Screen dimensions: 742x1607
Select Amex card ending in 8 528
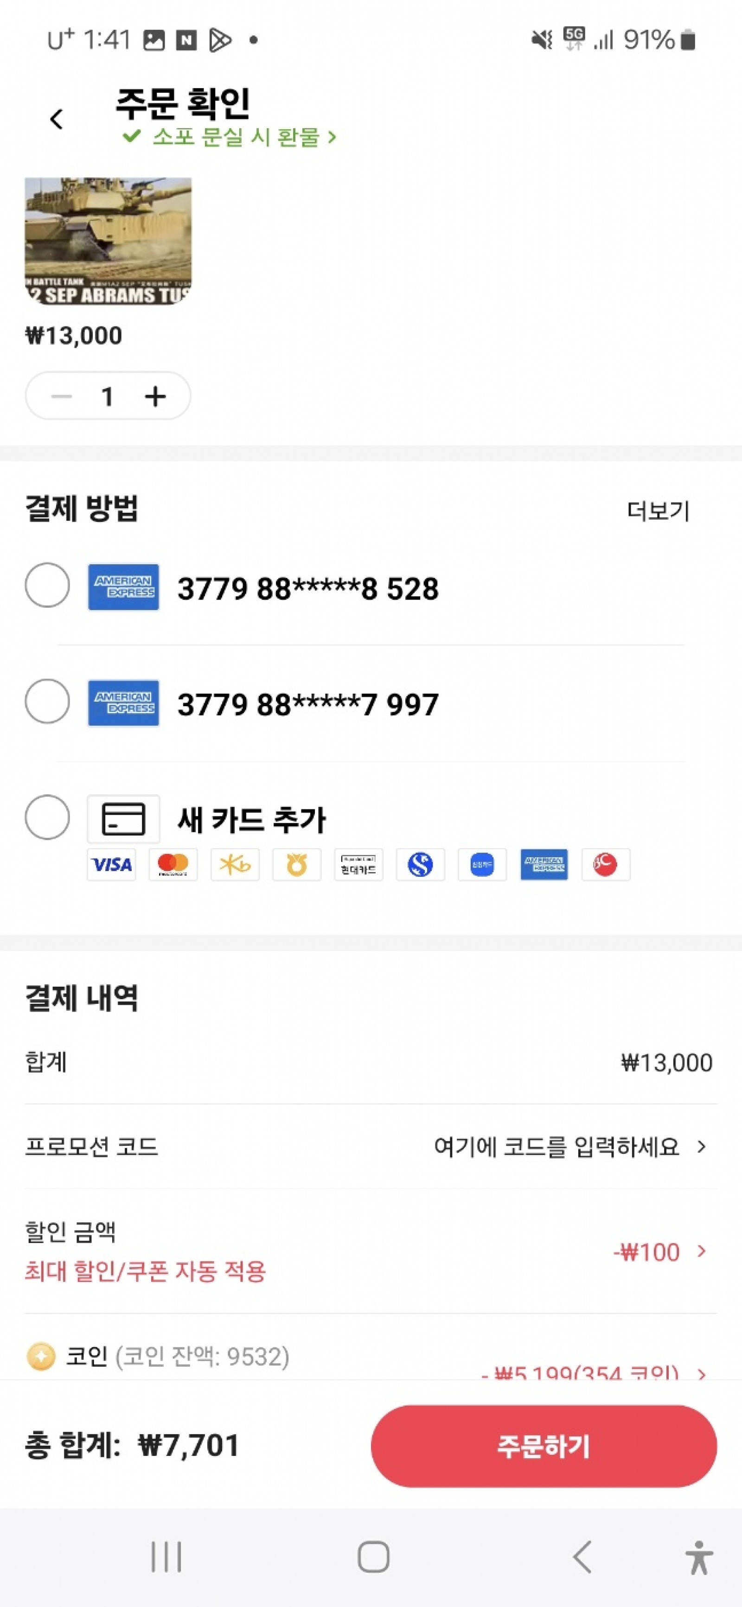click(47, 585)
